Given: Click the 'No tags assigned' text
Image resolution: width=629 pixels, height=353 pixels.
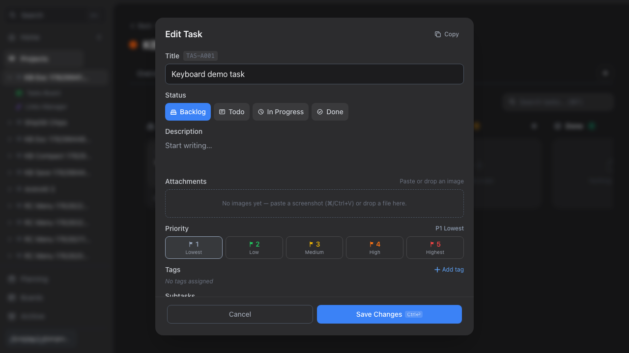Looking at the screenshot, I should point(189,281).
